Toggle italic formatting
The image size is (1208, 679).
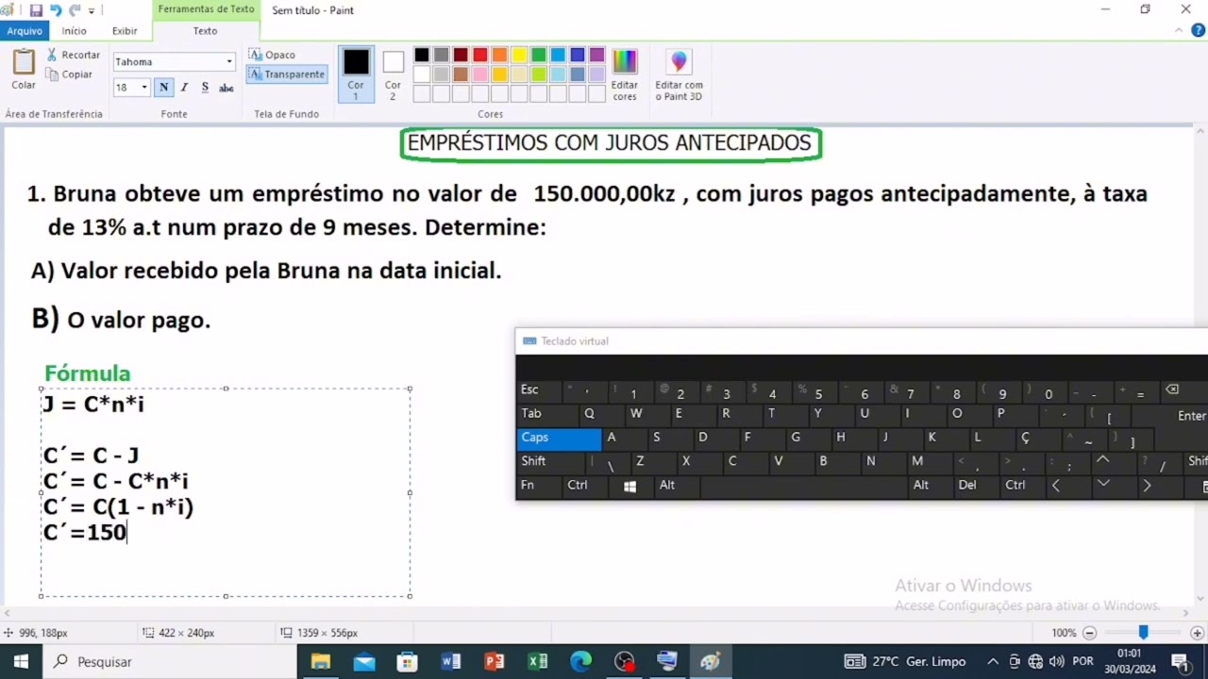[x=184, y=88]
